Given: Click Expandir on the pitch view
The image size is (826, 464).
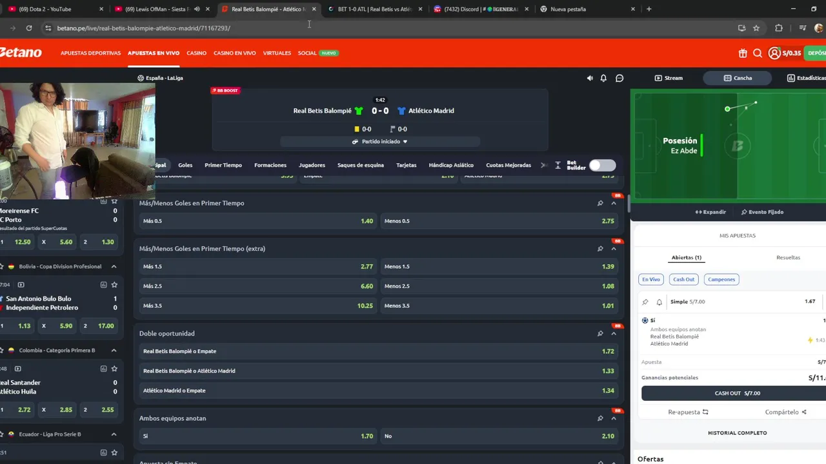Looking at the screenshot, I should 710,212.
